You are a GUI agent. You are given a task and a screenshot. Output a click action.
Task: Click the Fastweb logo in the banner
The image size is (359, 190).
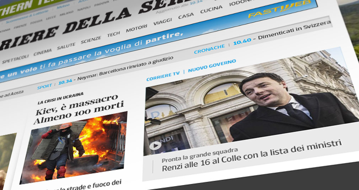point(280,9)
